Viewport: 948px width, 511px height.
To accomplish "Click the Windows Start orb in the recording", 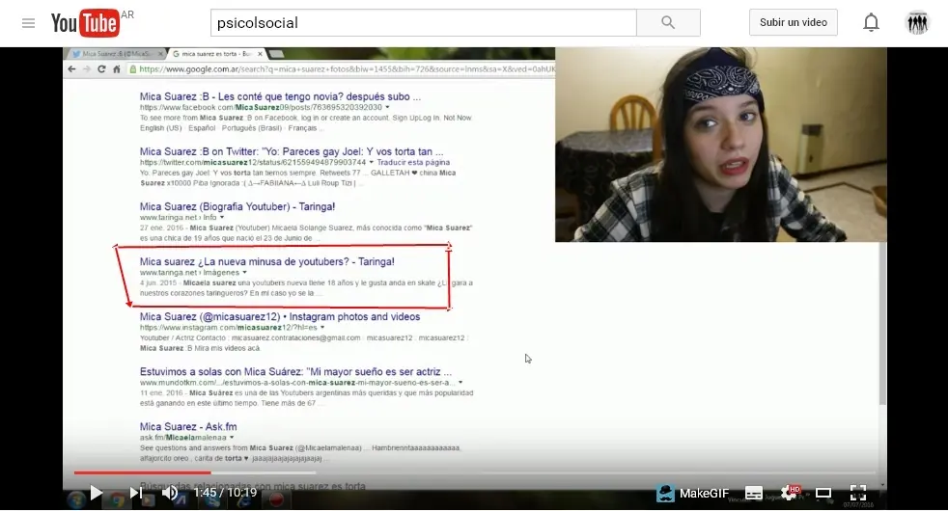I will [76, 500].
